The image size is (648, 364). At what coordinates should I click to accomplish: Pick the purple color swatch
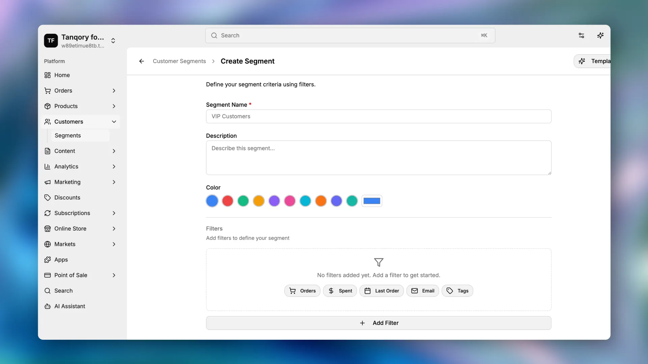click(274, 201)
